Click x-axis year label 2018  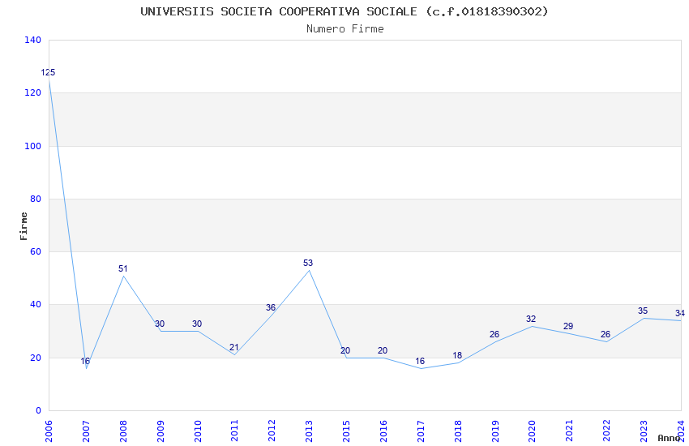pyautogui.click(x=458, y=431)
